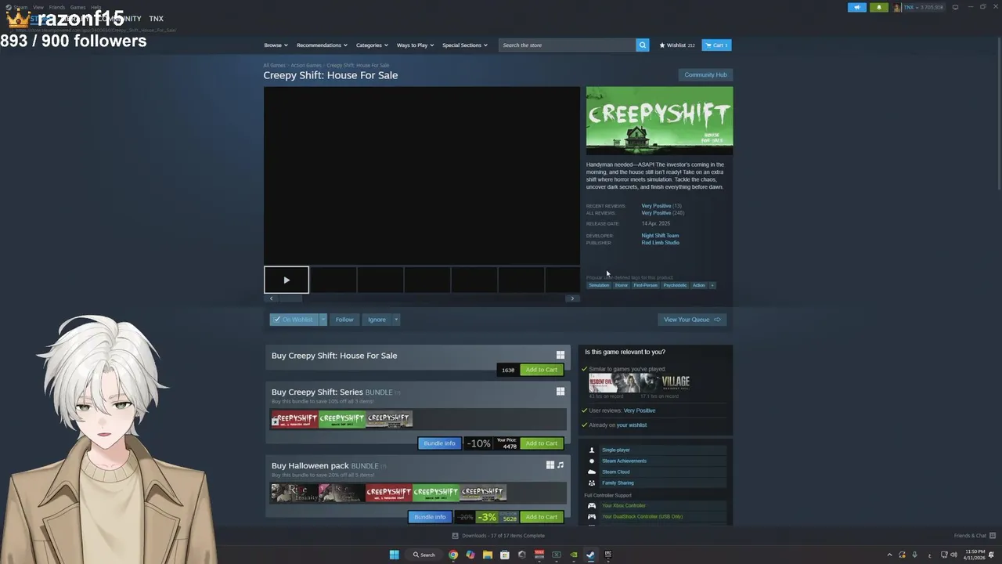The image size is (1002, 564).
Task: Click the TNX profile avatar
Action: (x=898, y=7)
